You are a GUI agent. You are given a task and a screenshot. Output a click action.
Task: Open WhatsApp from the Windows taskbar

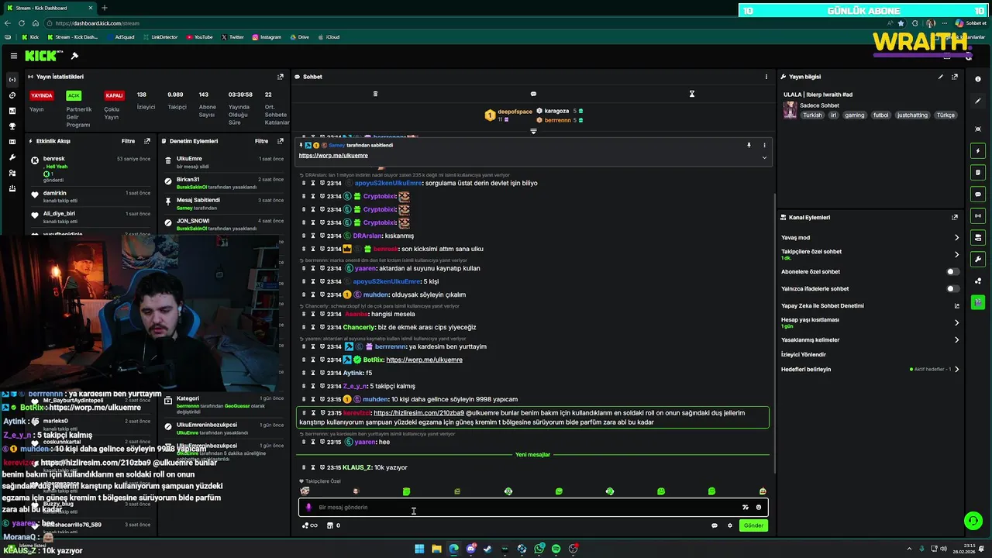(539, 549)
